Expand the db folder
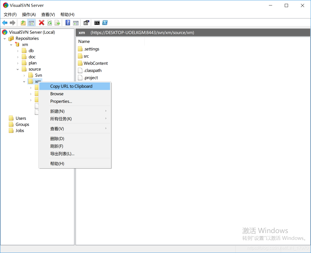The height and width of the screenshot is (253, 311). pyautogui.click(x=18, y=51)
